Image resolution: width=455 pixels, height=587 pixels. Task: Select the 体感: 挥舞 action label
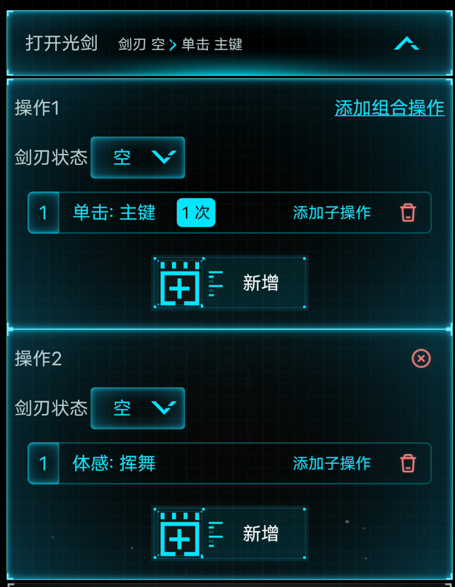[x=114, y=463]
